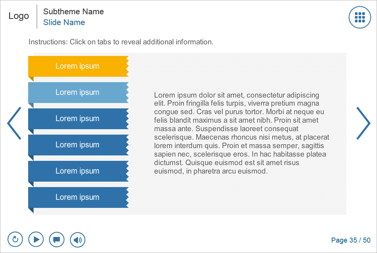Select the yellow Lorem ipsum tab
This screenshot has height=253, width=377.
click(x=77, y=66)
